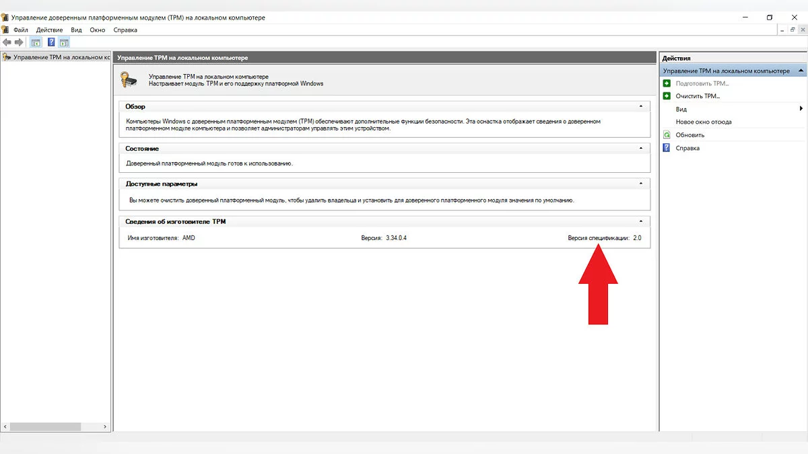
Task: Click the Имя изготовителя: AMD text
Action: click(162, 238)
